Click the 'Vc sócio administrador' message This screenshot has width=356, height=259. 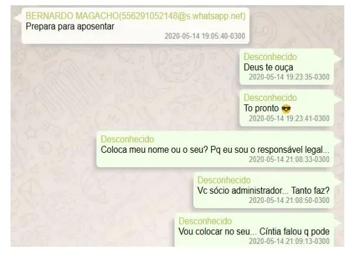[263, 190]
